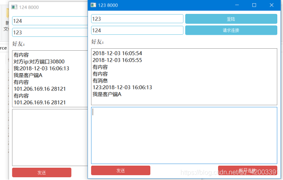Click app icon in 123 8000 title bar

click(93, 5)
